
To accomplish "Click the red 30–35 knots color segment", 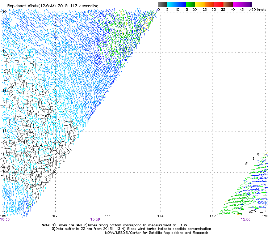I will (219, 4).
